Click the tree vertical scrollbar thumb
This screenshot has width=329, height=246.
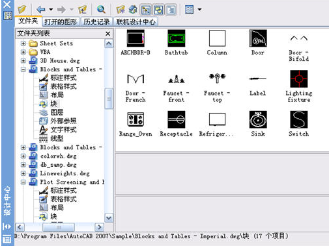[109, 99]
